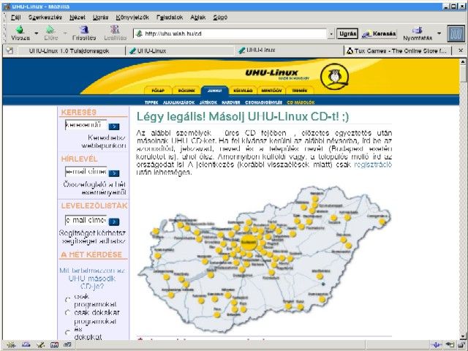The height and width of the screenshot is (351, 468).
Task: Click the online/offline connection icon in the status bar
Action: point(437,345)
